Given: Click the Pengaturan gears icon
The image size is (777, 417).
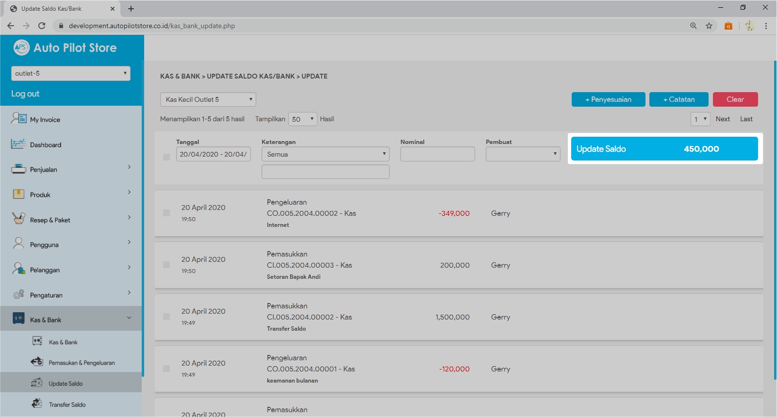Looking at the screenshot, I should tap(18, 294).
